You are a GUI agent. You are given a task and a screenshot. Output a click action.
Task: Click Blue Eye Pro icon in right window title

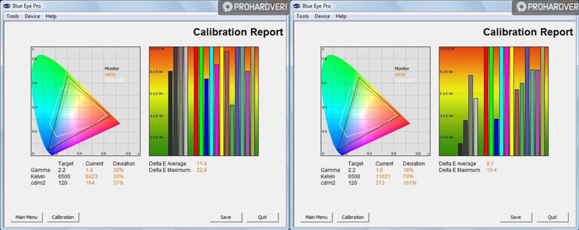click(x=297, y=6)
